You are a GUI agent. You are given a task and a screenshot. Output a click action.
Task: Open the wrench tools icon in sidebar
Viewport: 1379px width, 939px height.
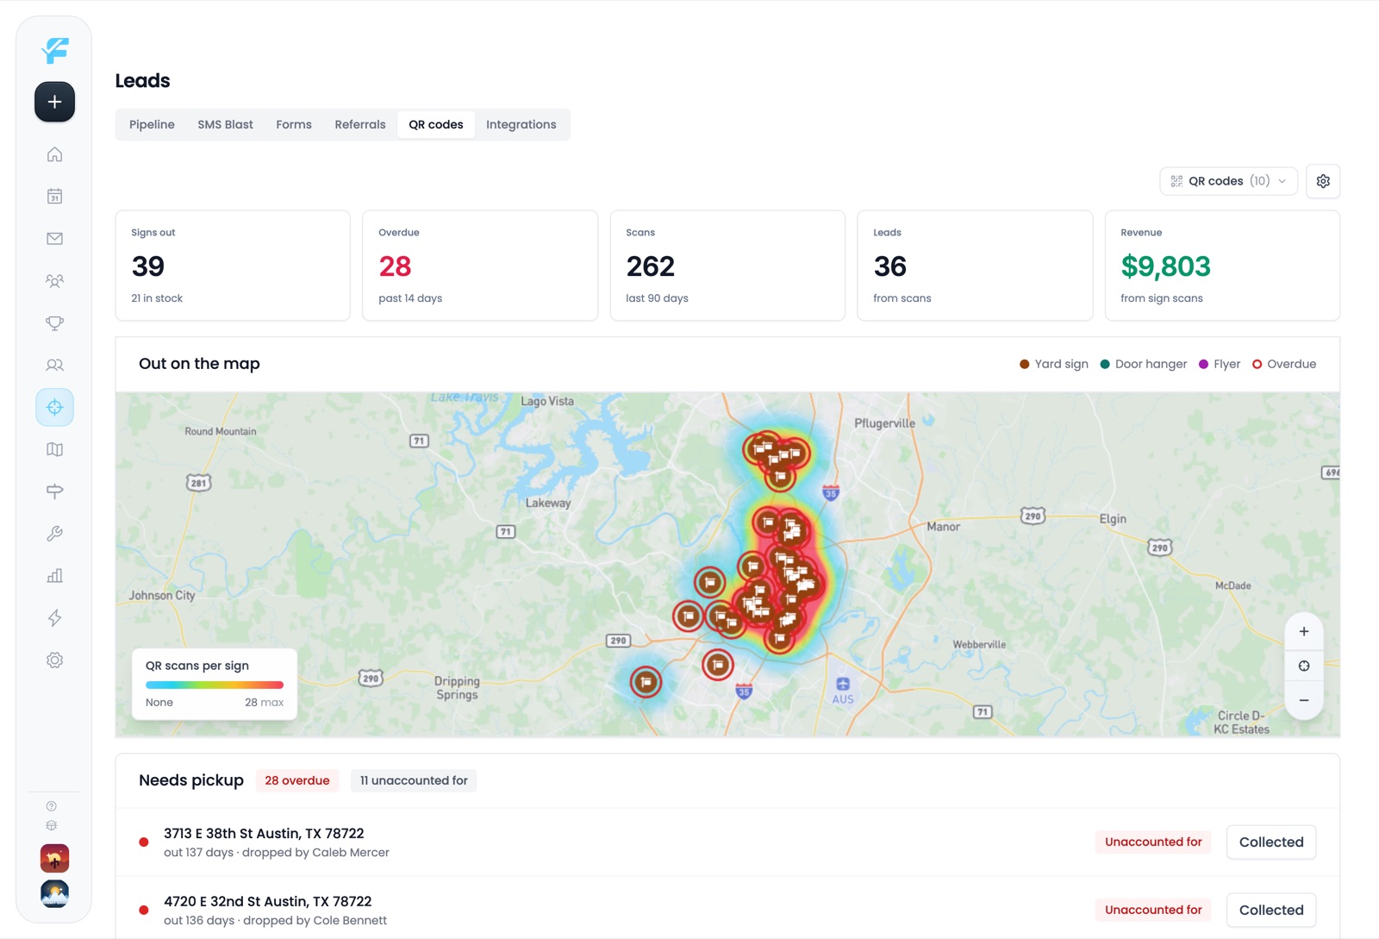click(x=54, y=534)
